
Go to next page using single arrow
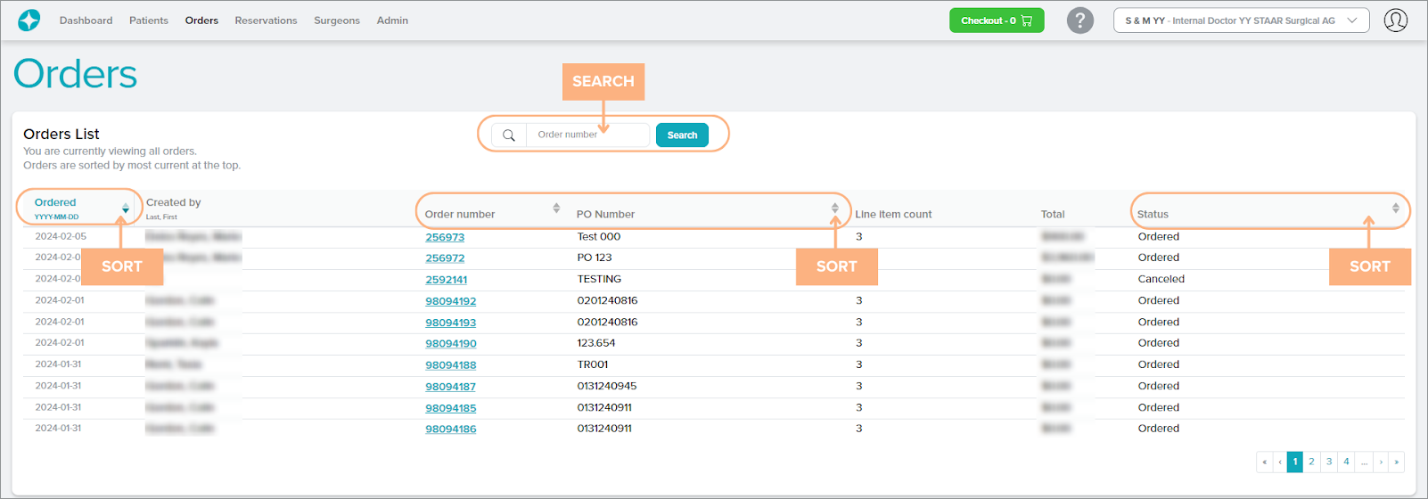coord(1381,462)
